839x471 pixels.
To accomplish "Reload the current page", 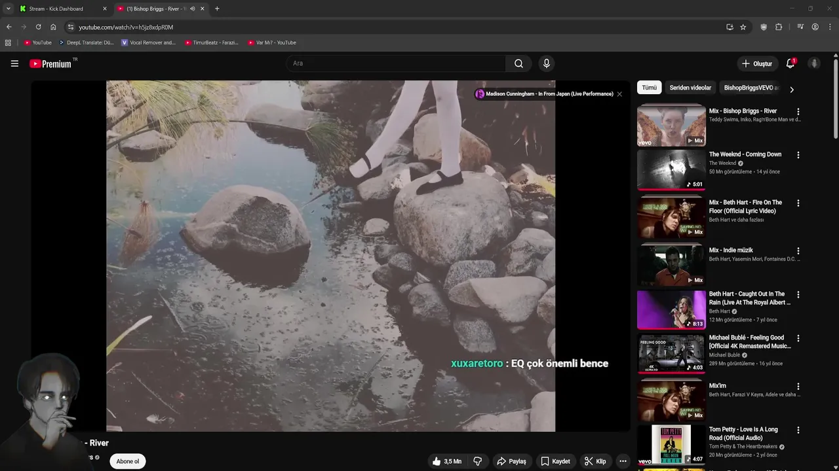I will click(38, 27).
